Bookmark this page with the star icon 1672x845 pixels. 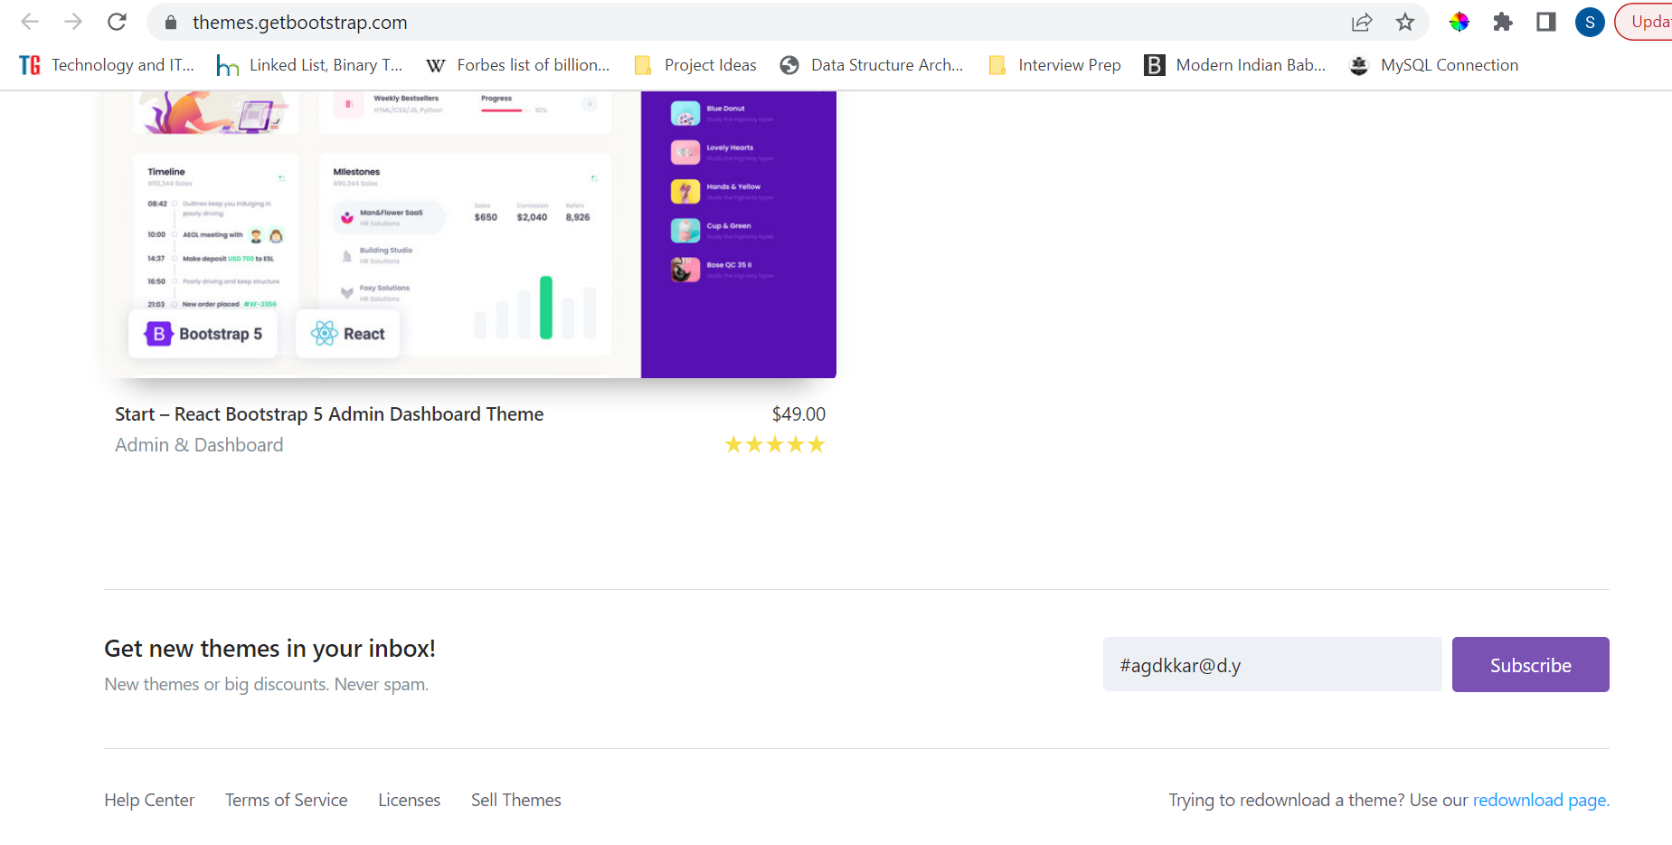point(1405,22)
